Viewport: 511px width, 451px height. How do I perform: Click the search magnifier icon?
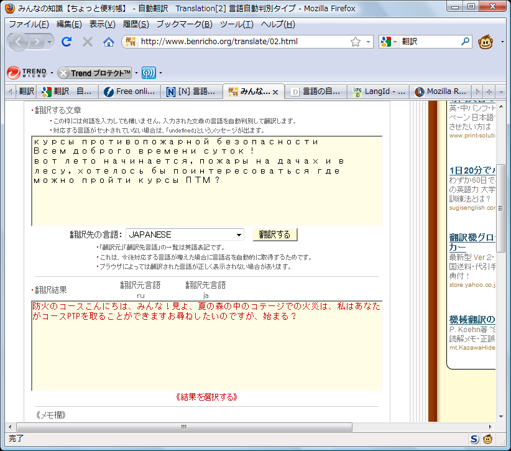pyautogui.click(x=466, y=42)
